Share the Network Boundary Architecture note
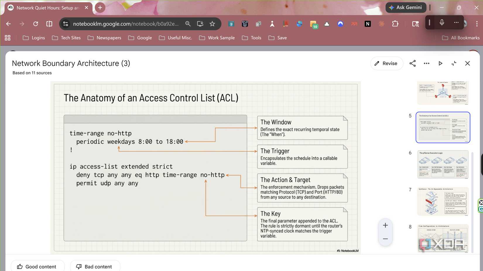The width and height of the screenshot is (483, 271). pos(412,63)
